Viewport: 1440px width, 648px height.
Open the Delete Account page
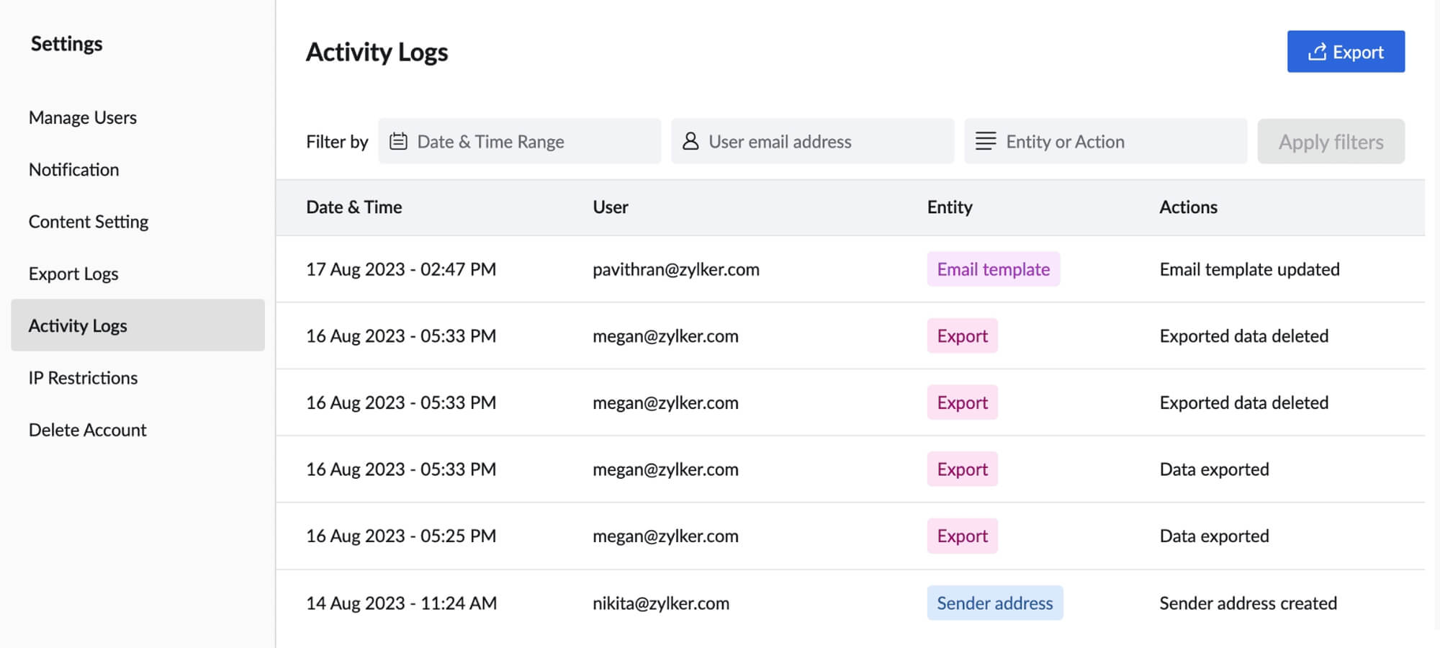[x=87, y=429]
